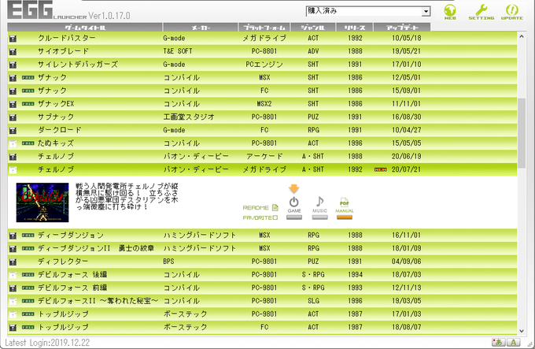
Task: Click the チェルノブ description text
Action: (127, 196)
